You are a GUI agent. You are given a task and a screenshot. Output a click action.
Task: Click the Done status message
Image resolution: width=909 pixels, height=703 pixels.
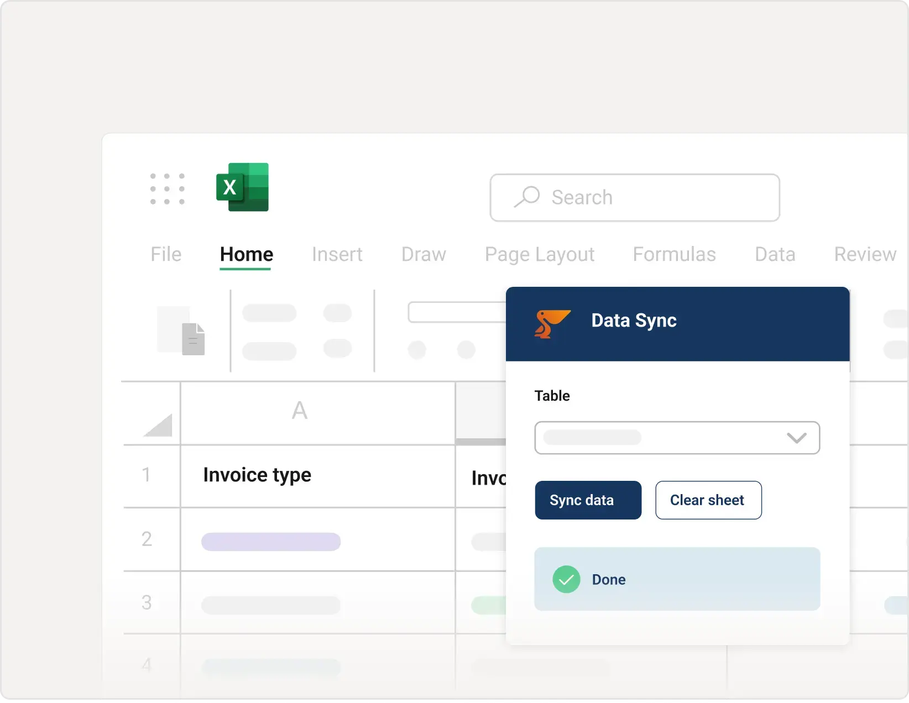click(677, 579)
